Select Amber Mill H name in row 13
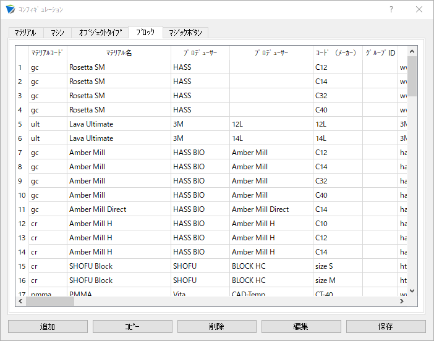The height and width of the screenshot is (341, 434). click(x=119, y=238)
